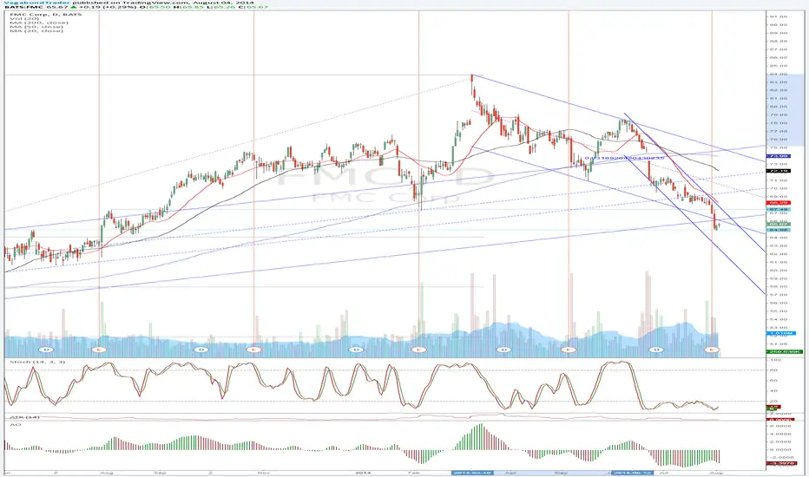Click the May label on time axis
The image size is (809, 477).
[x=561, y=473]
